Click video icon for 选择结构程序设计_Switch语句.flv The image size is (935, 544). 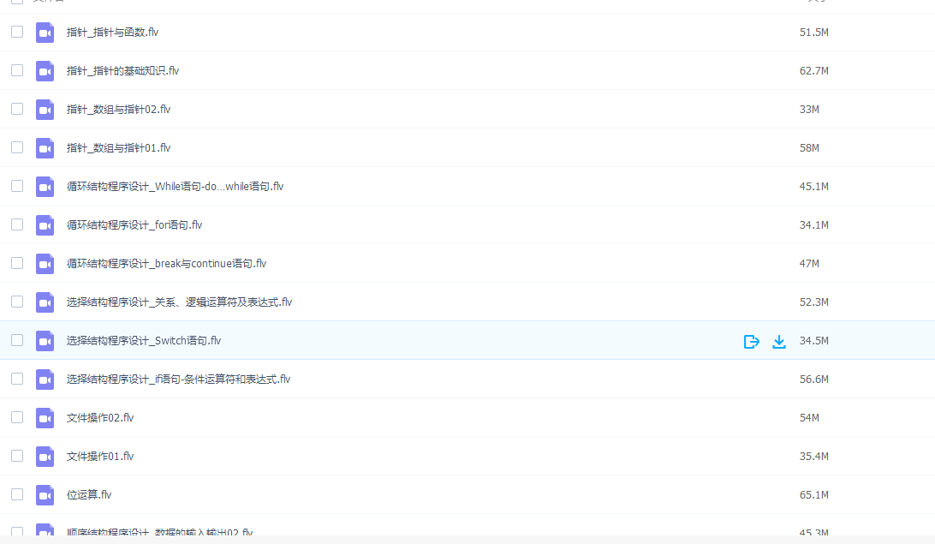45,341
